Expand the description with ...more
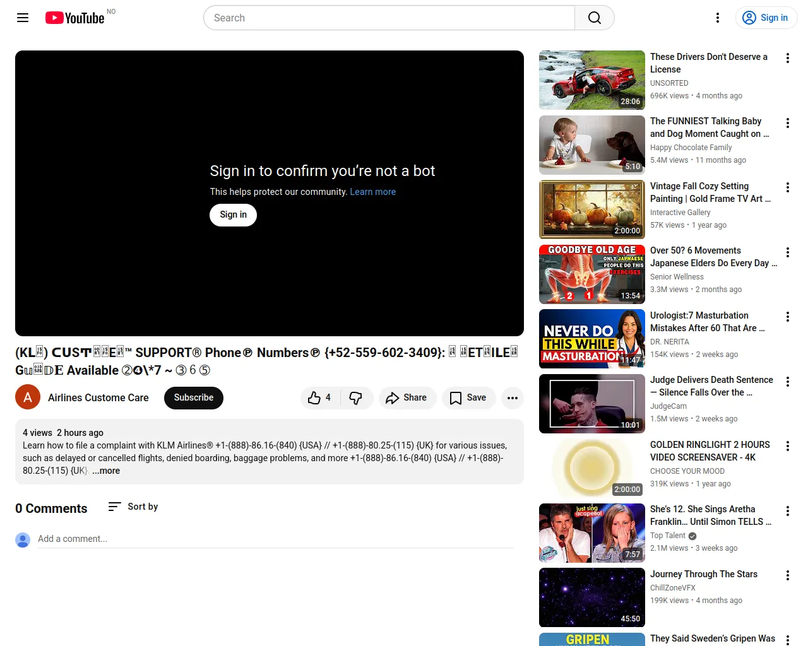The width and height of the screenshot is (808, 646). pyautogui.click(x=106, y=471)
